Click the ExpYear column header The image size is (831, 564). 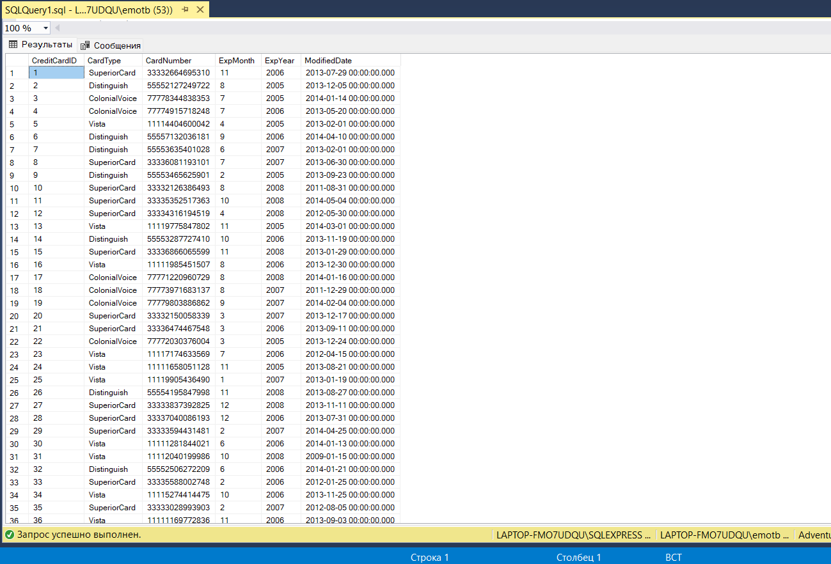click(281, 60)
